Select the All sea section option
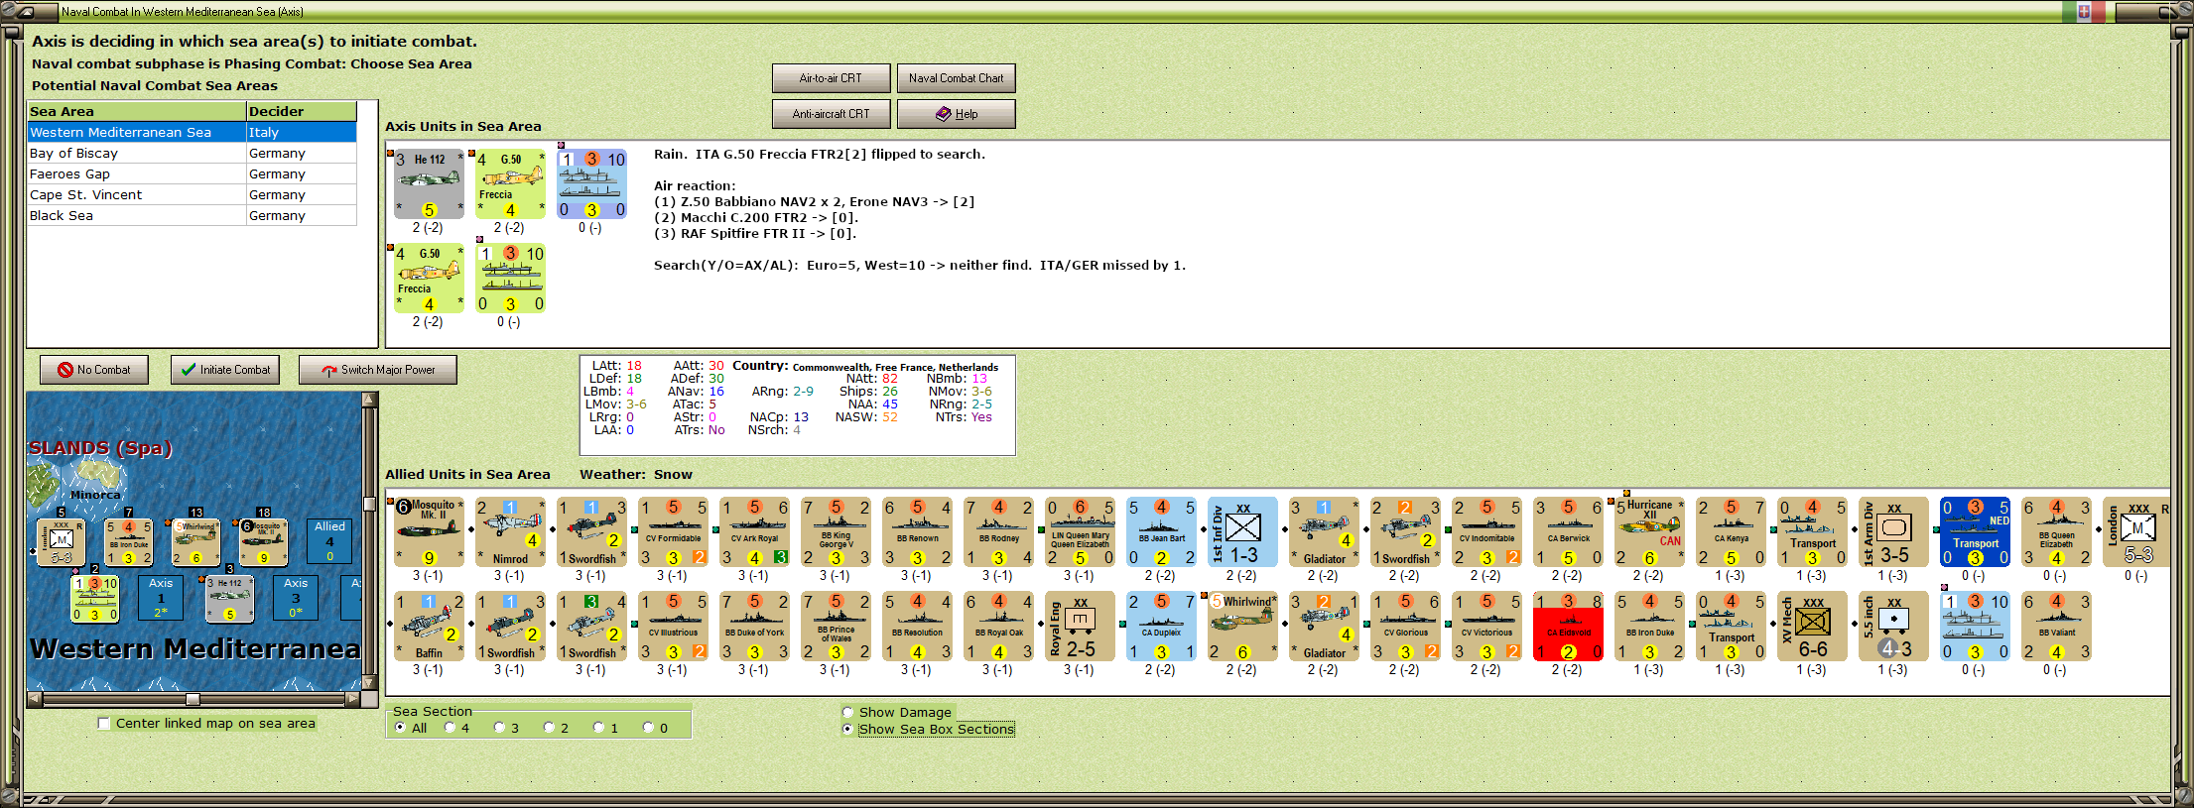 (x=400, y=728)
